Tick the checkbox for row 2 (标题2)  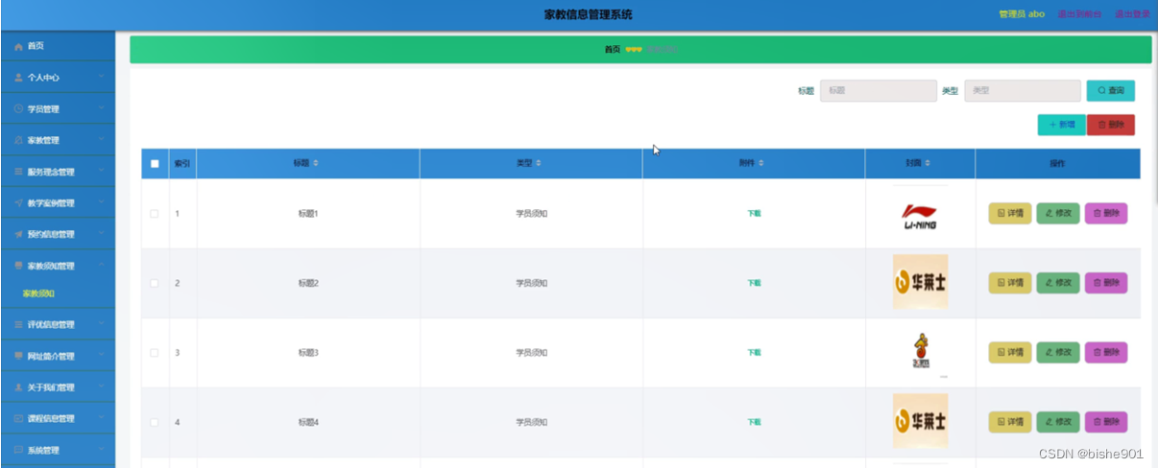[155, 283]
